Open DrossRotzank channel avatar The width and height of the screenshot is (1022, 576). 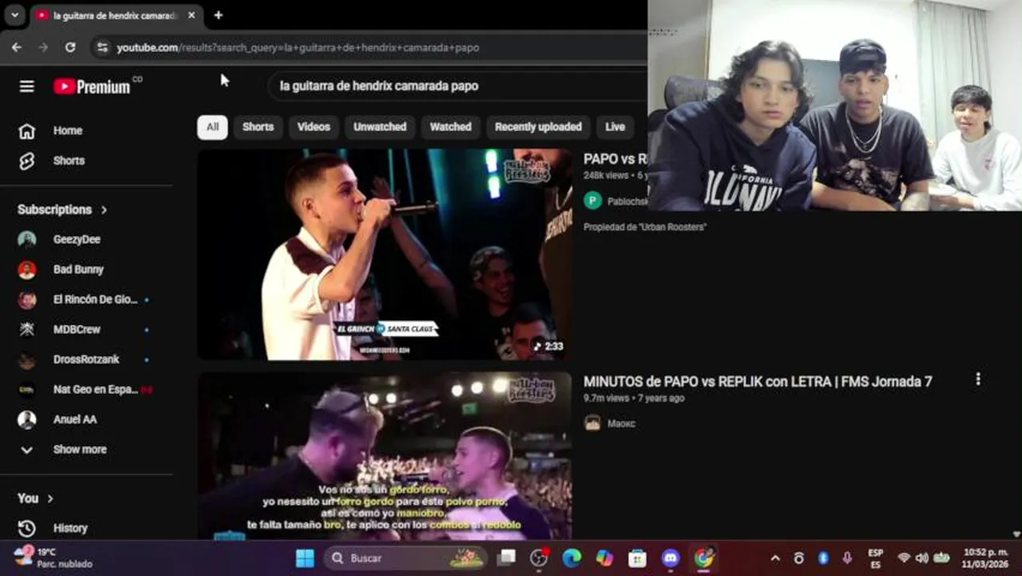pos(27,360)
